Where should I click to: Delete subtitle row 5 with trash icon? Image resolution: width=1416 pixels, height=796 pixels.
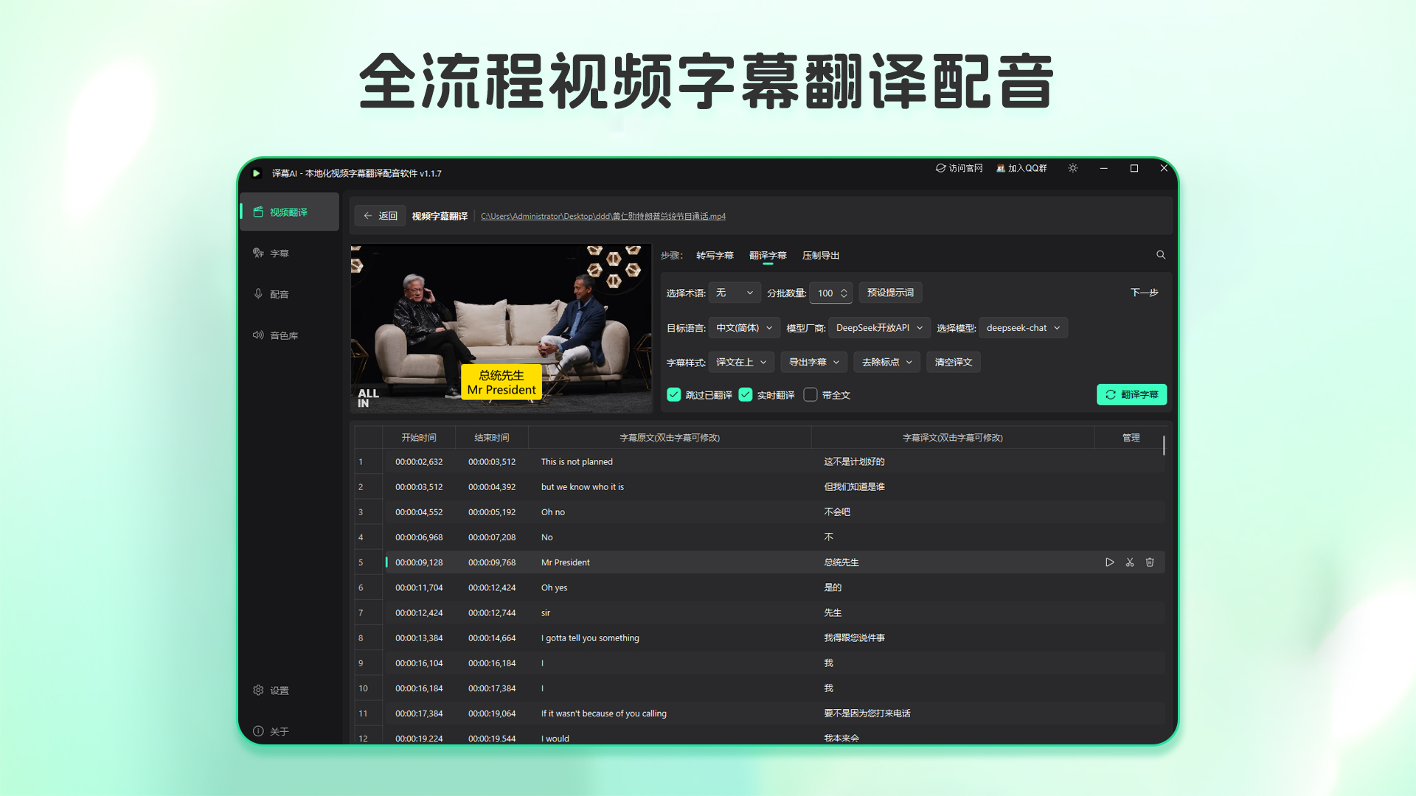point(1150,562)
